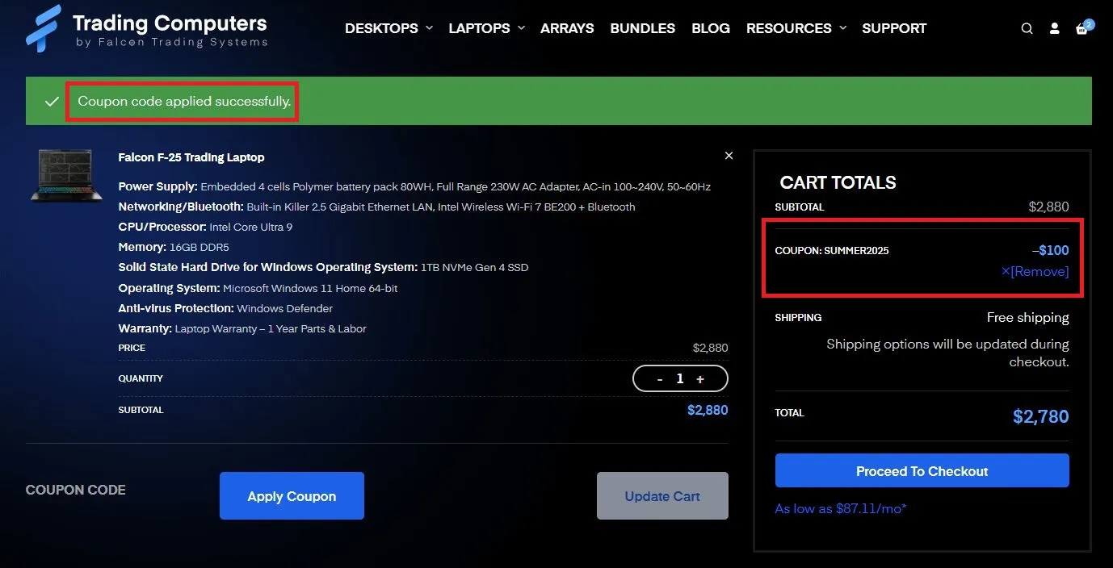1113x568 pixels.
Task: Expand the Resources menu
Action: 796,28
